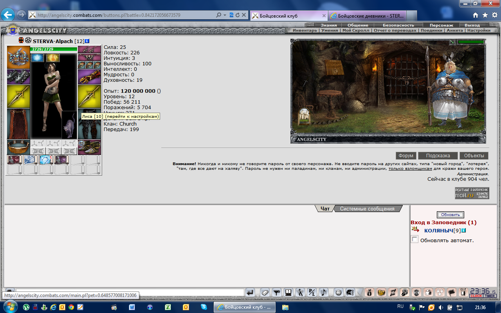Screen dimensions: 501x313
Task: Click the chat message input field
Action: (130, 292)
